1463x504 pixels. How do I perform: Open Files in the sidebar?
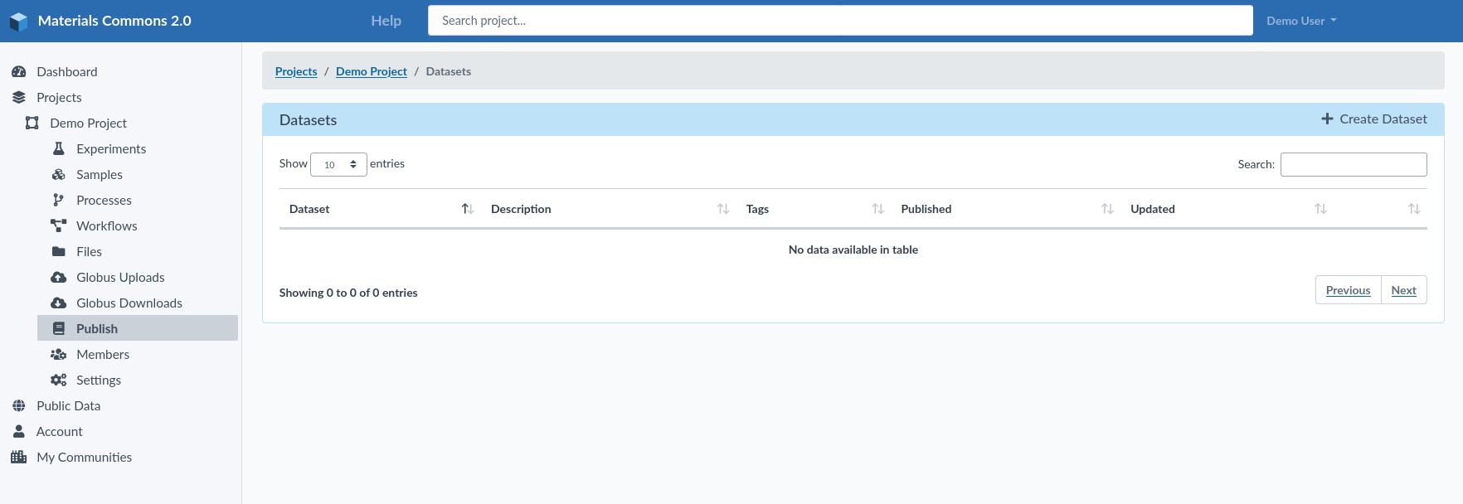pyautogui.click(x=90, y=252)
